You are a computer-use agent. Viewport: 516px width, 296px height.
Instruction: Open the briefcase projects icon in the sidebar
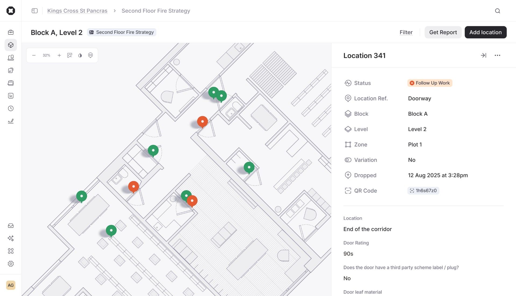tap(11, 32)
